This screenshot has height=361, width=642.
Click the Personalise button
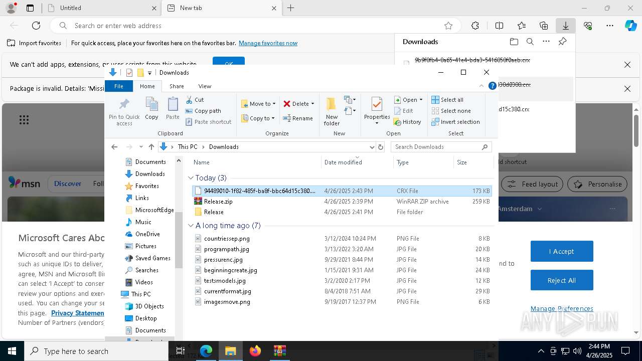tap(597, 184)
